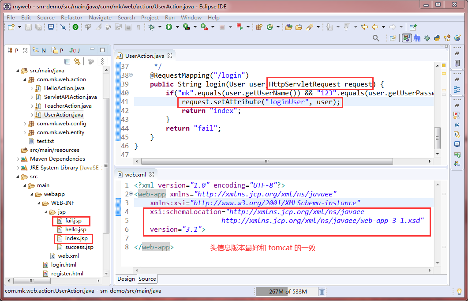Maximize the Package Explorer panel
Screen dimensions: 468x301
(102, 50)
